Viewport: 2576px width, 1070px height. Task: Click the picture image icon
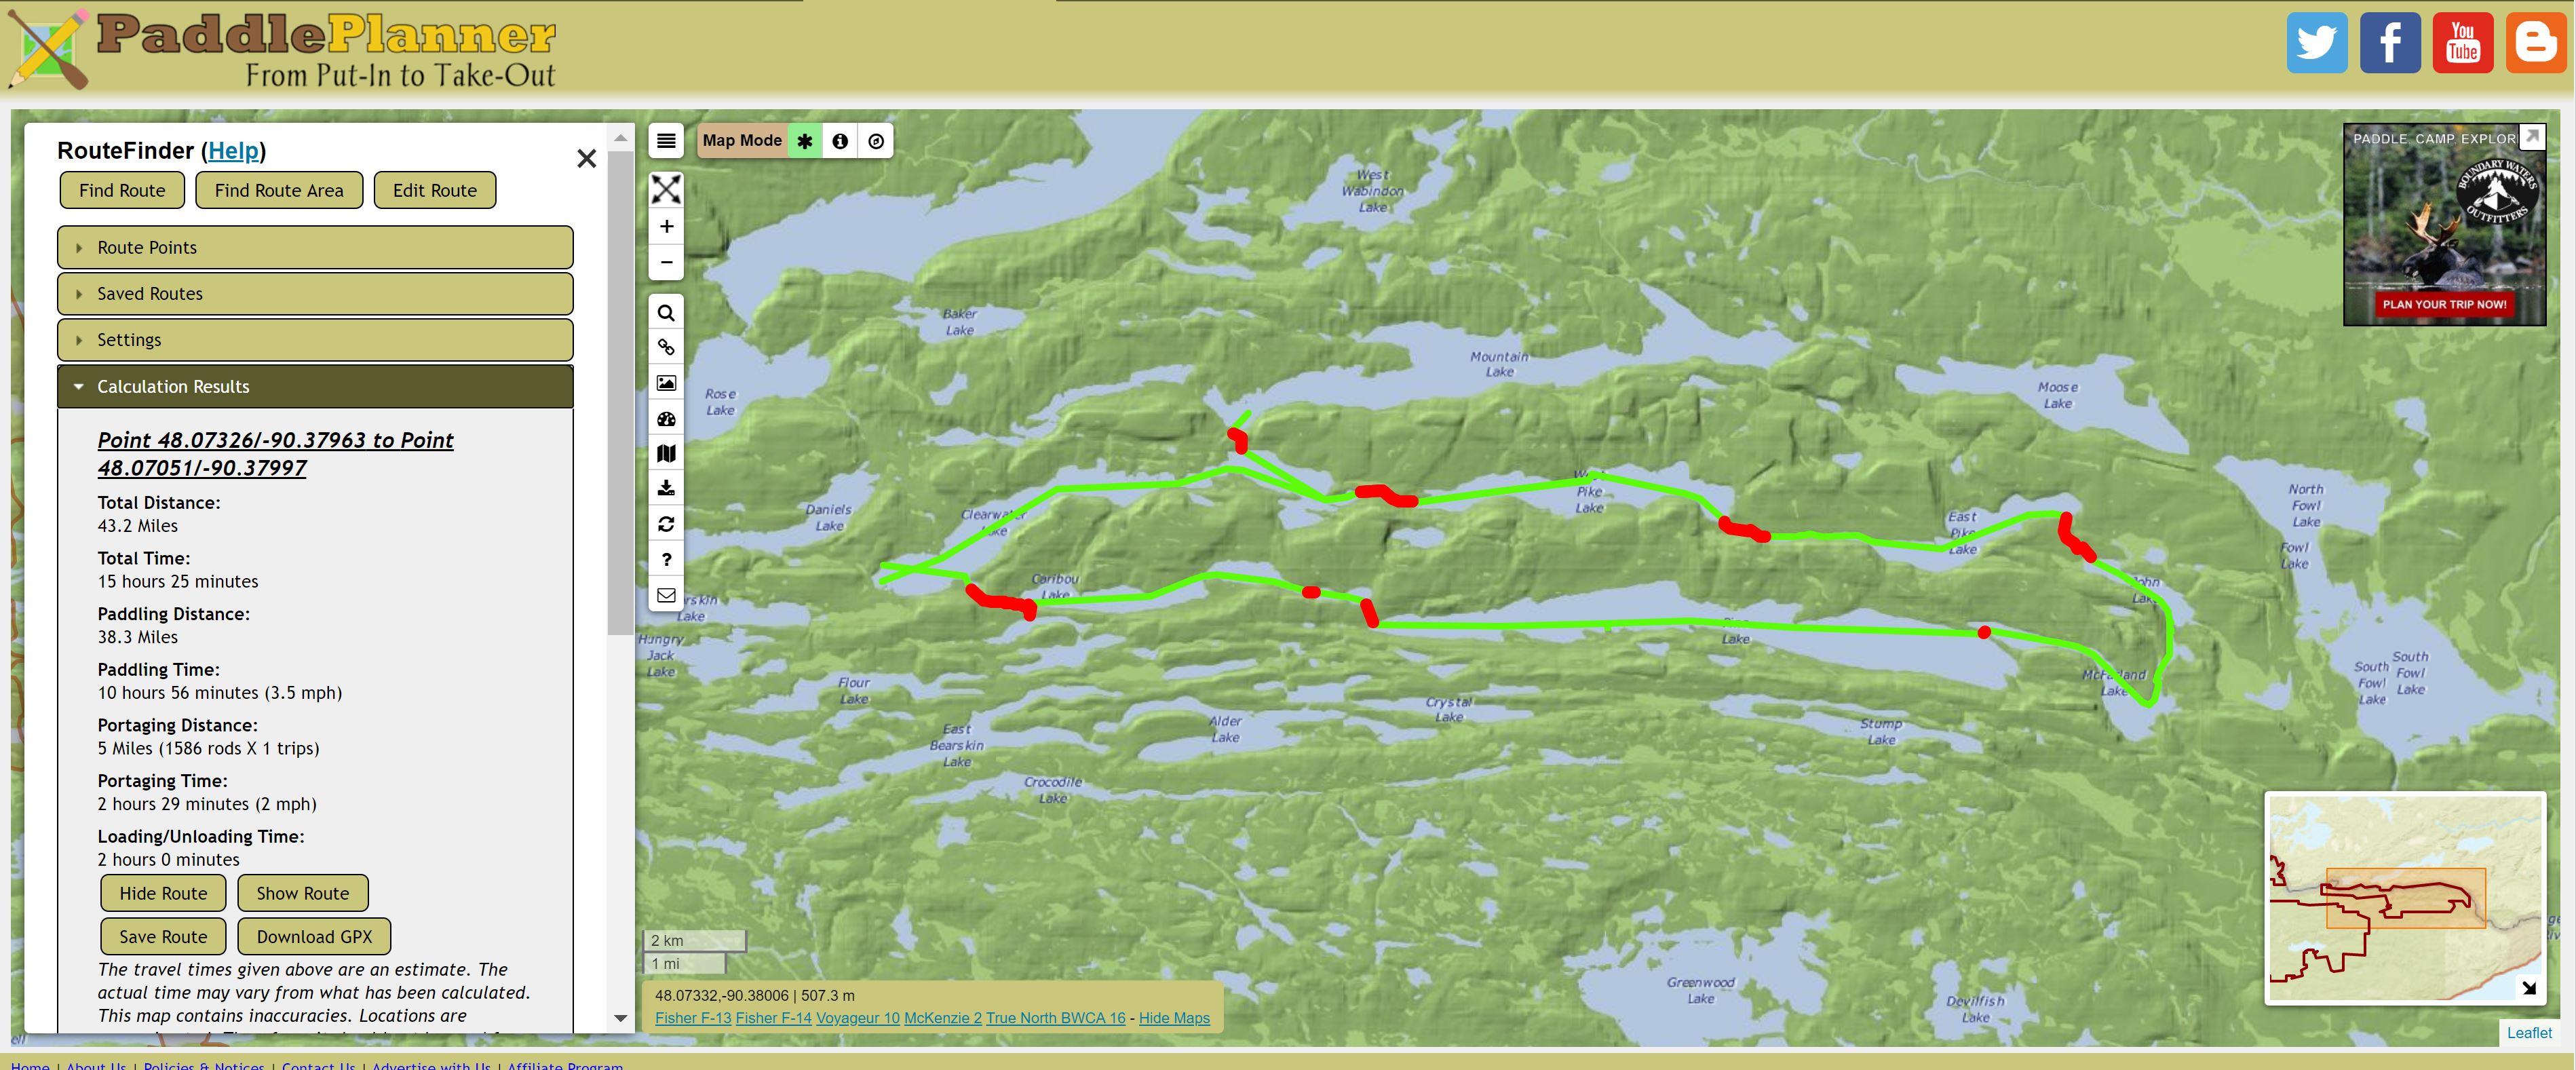666,383
